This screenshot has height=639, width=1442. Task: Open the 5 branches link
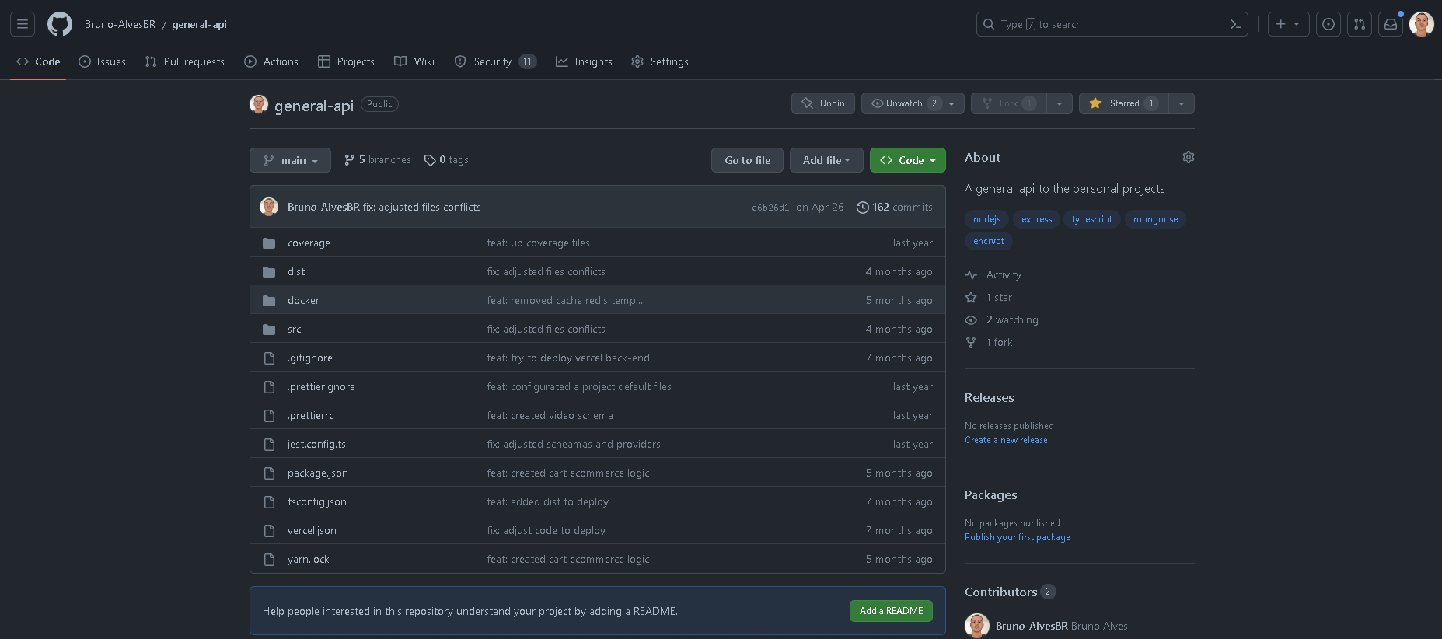coord(377,160)
